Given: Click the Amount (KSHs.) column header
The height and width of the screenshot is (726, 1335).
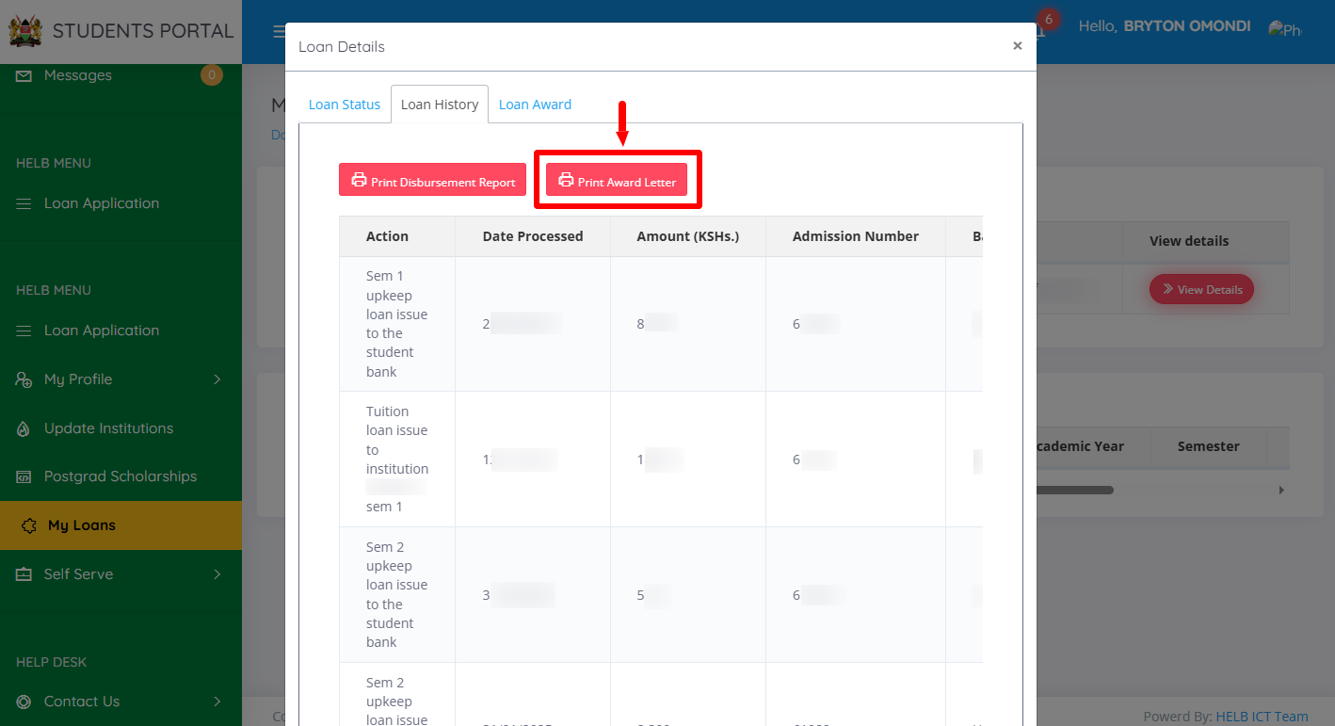Looking at the screenshot, I should (688, 236).
